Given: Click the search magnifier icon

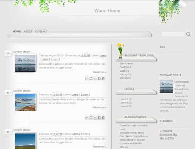Looking at the screenshot, I should click(188, 34).
